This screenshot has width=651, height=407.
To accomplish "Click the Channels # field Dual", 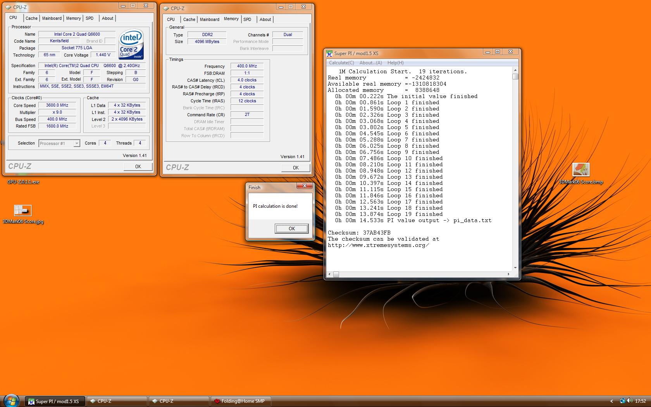I will pyautogui.click(x=288, y=34).
